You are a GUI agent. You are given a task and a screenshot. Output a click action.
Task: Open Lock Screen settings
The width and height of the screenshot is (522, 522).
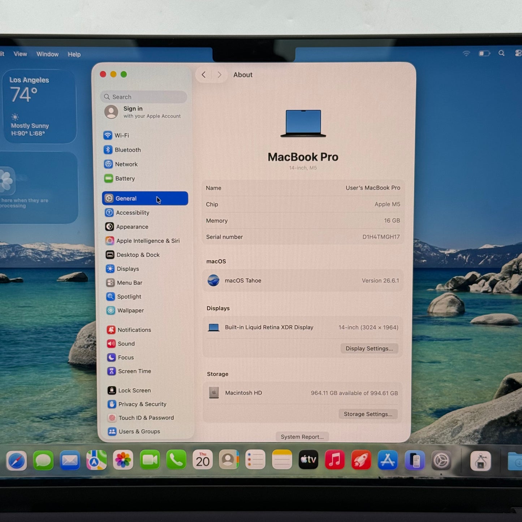pos(147,391)
